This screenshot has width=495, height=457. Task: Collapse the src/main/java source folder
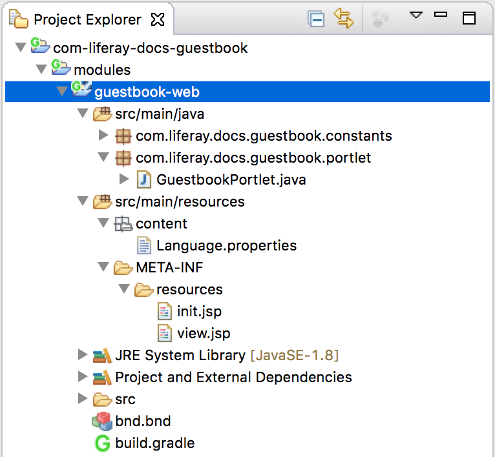(x=83, y=114)
